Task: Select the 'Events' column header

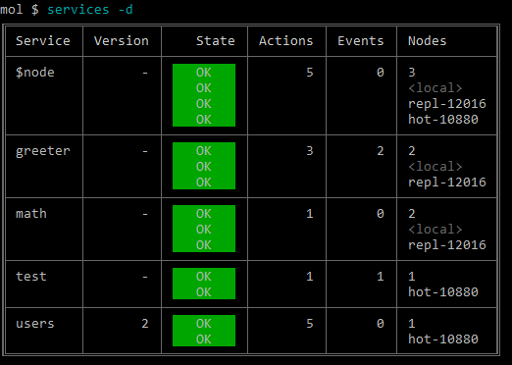Action: tap(361, 41)
